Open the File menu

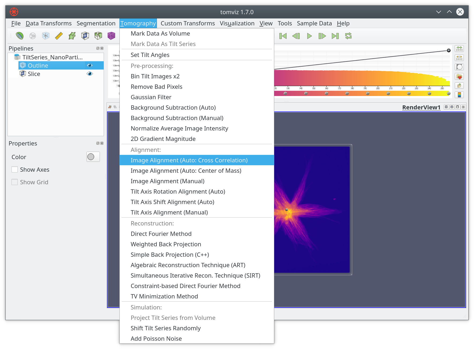[x=16, y=23]
